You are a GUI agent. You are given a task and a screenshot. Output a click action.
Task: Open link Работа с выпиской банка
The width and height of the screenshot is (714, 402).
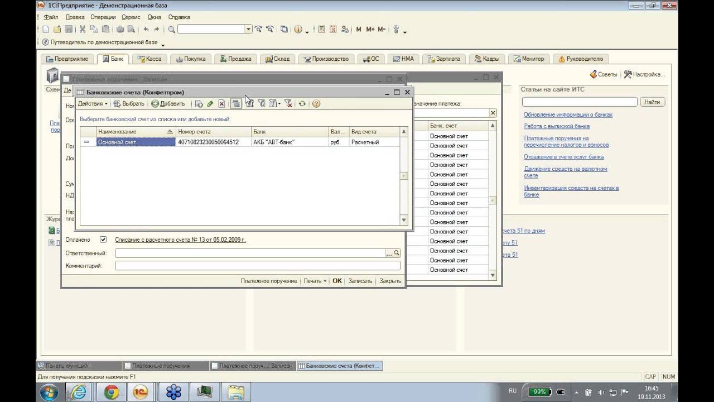click(x=557, y=126)
